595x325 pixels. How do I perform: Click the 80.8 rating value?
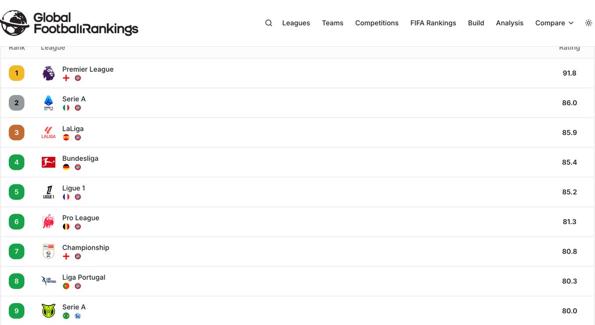click(x=569, y=251)
